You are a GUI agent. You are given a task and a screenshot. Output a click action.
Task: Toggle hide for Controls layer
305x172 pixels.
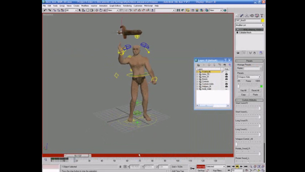226,81
